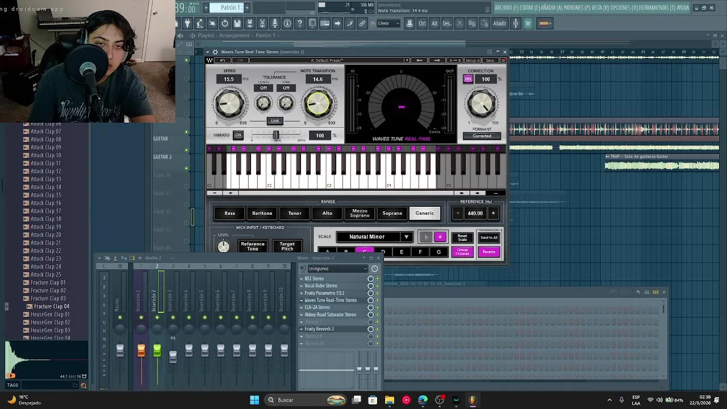Click the reference 440.00 Hz field
Viewport: 727px width, 409px height.
(x=475, y=214)
